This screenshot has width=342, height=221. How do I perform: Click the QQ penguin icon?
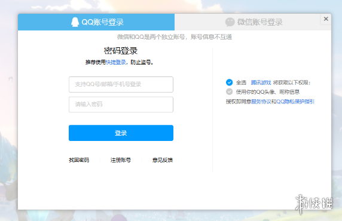tap(75, 22)
